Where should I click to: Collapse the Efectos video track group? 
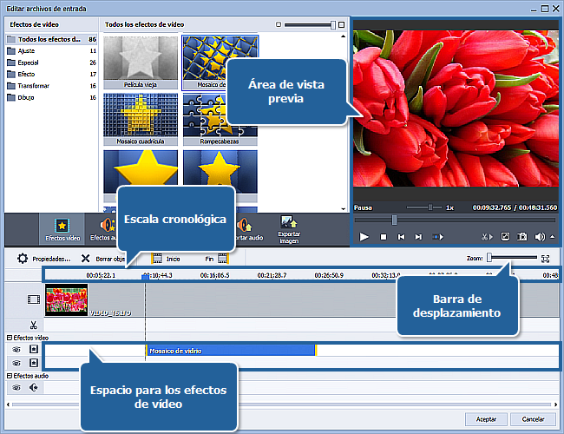pyautogui.click(x=9, y=337)
